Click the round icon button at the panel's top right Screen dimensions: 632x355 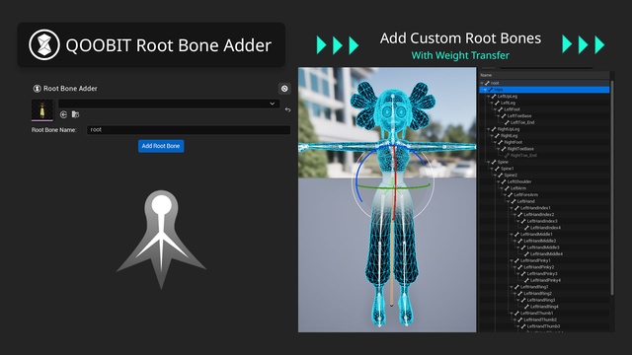point(284,89)
